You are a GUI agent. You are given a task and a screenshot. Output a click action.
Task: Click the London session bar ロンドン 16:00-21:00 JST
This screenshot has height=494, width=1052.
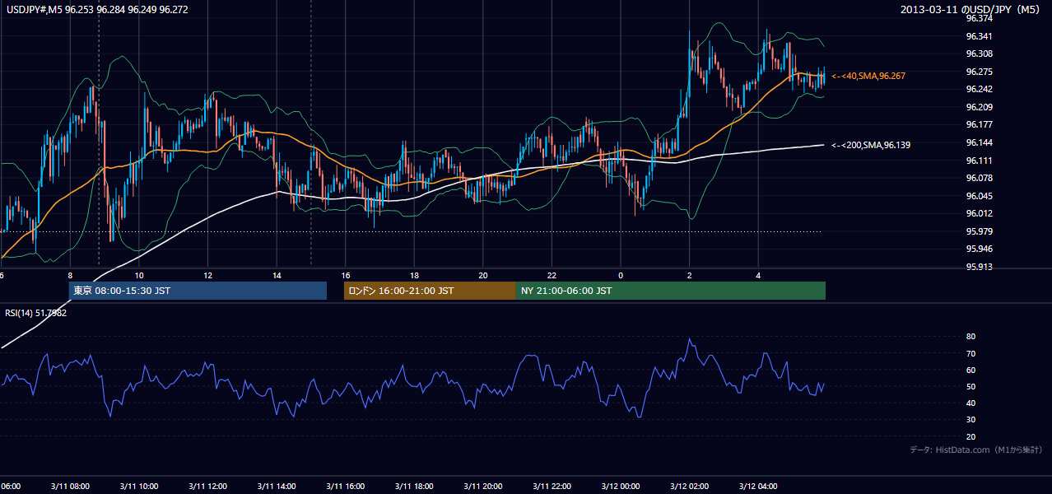430,291
